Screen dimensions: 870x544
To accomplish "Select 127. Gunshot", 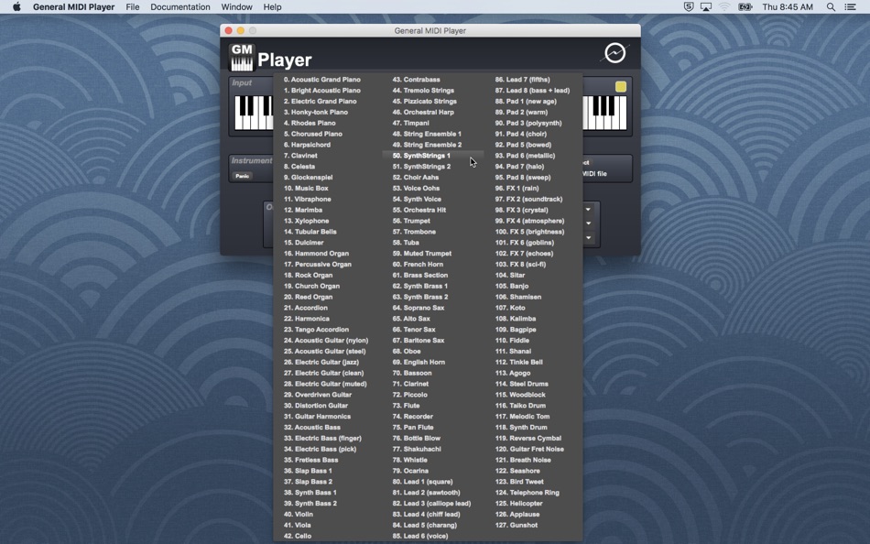I will [517, 525].
